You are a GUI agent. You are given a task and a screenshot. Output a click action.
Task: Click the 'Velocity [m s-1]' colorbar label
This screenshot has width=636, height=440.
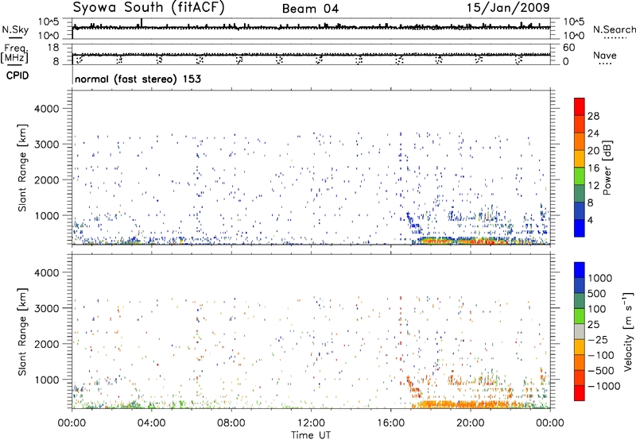[x=628, y=331]
